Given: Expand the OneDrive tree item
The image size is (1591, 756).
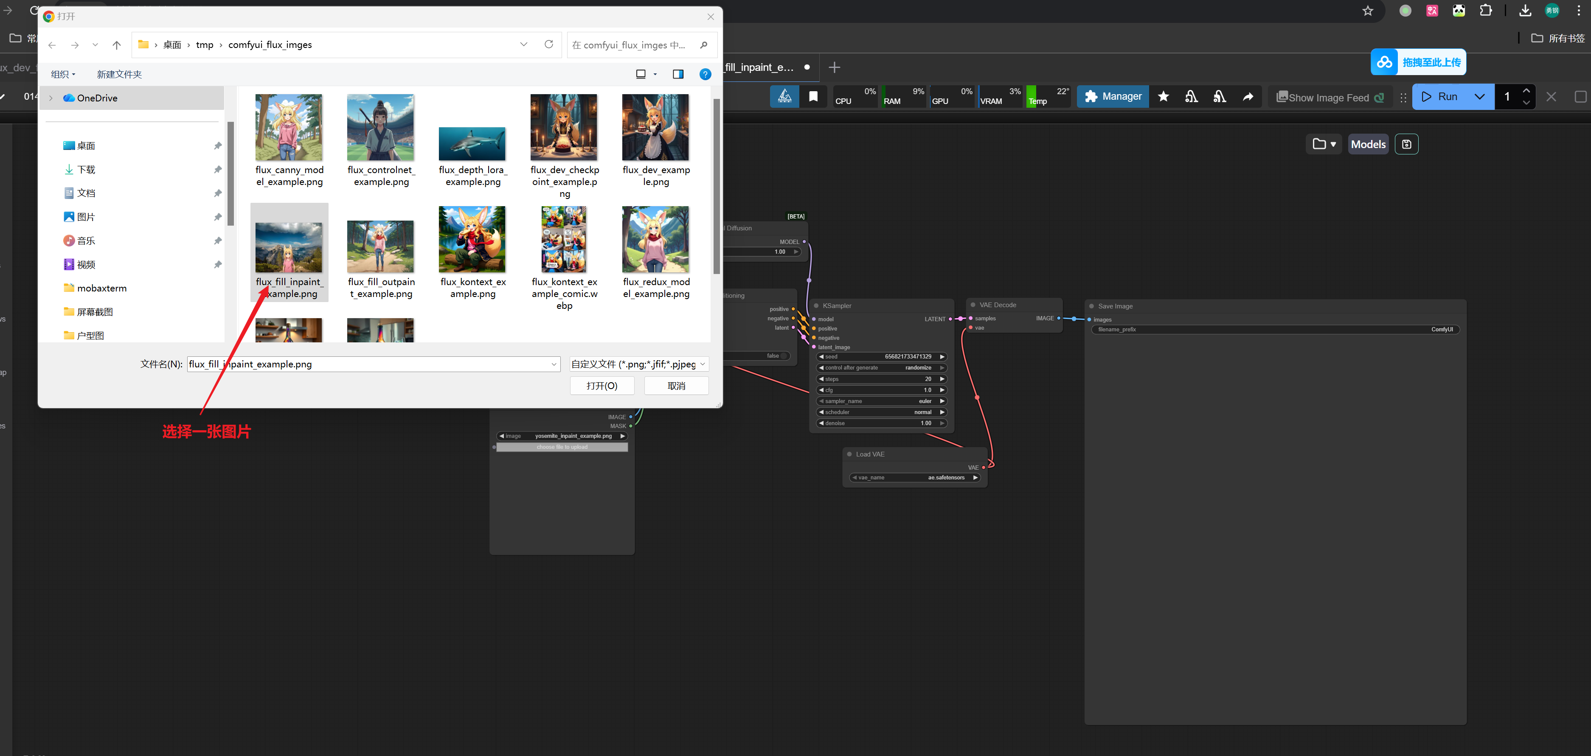Looking at the screenshot, I should tap(51, 98).
